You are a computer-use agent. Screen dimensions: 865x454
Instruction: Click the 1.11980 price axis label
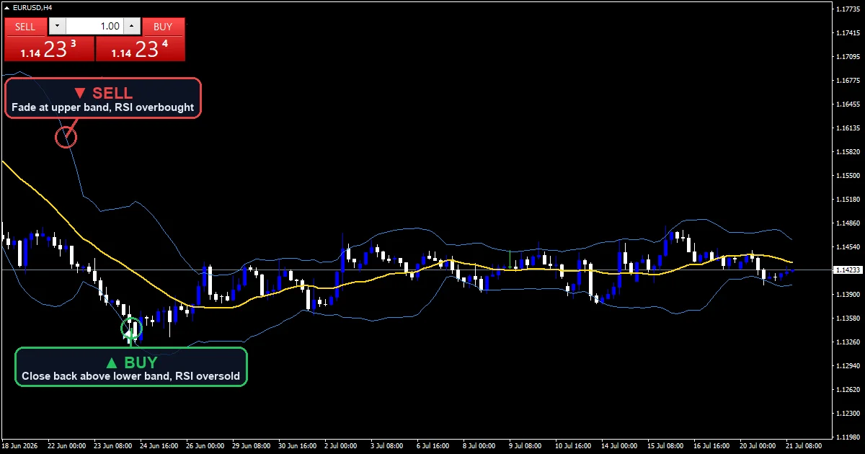click(x=848, y=437)
